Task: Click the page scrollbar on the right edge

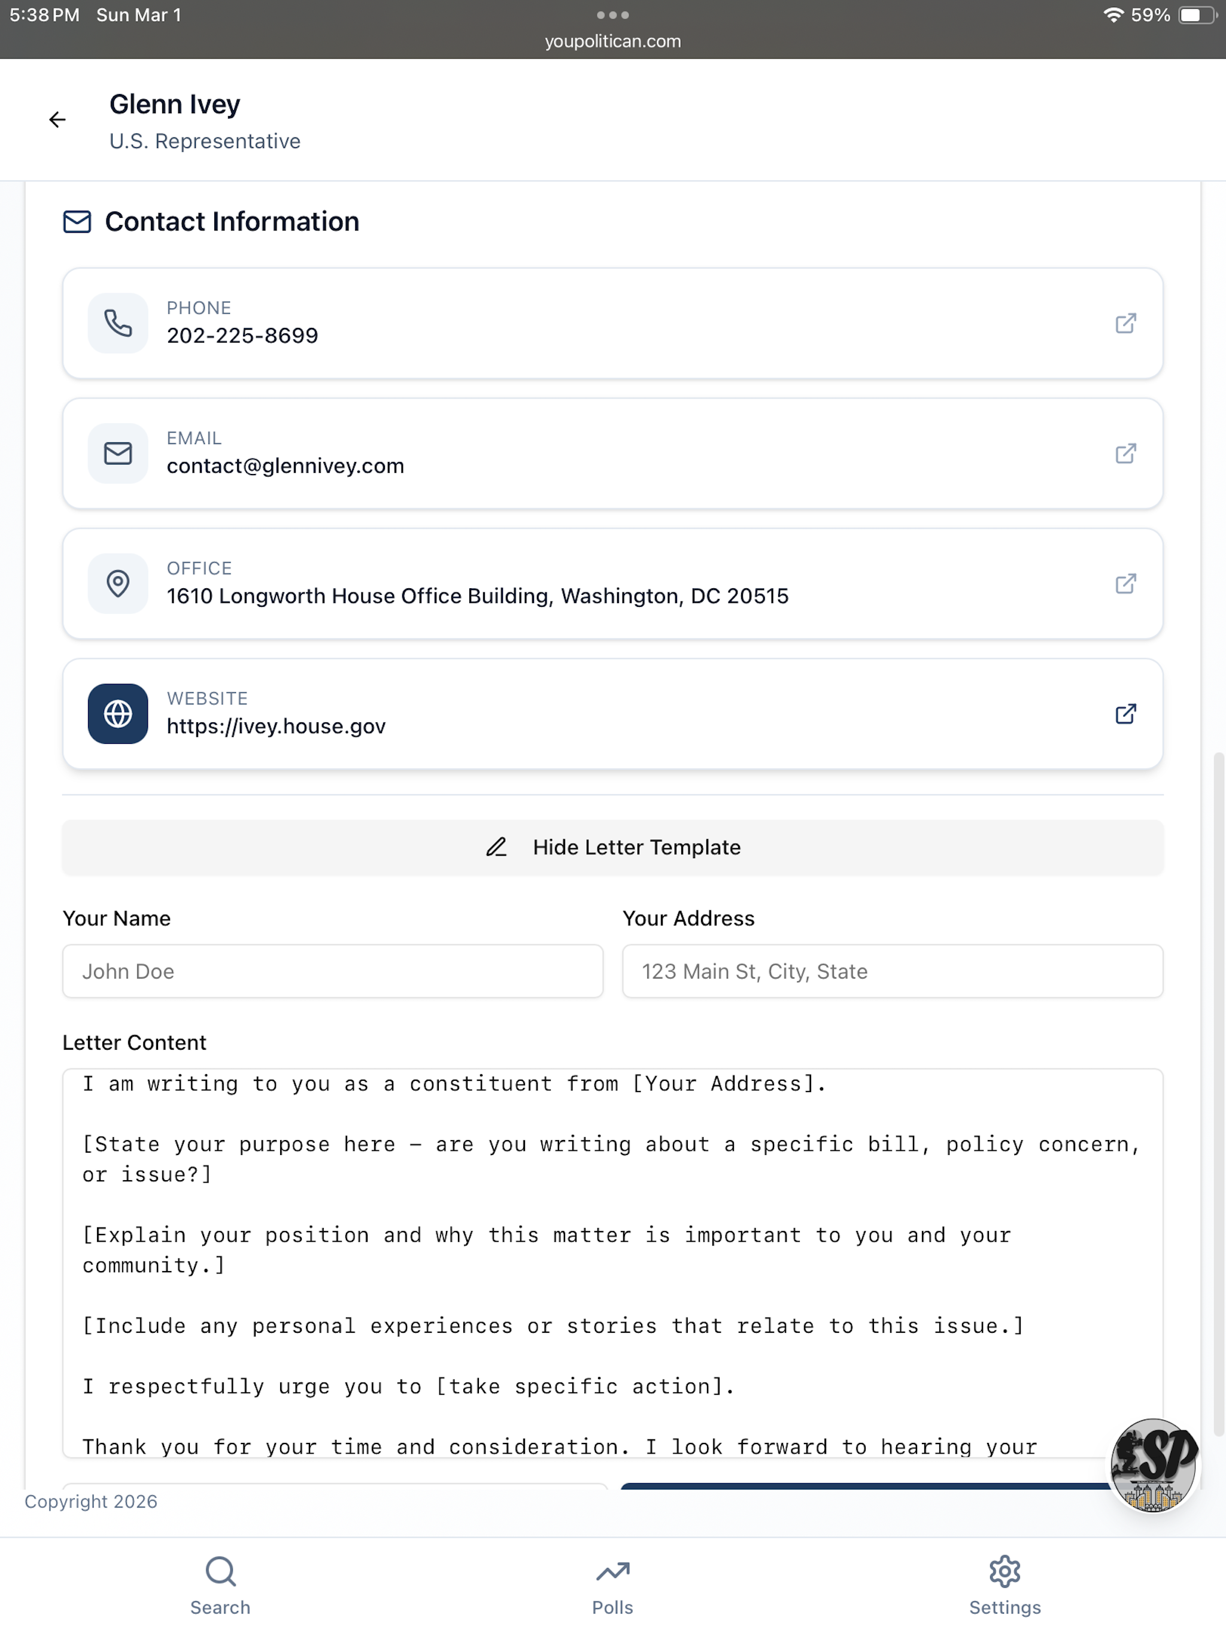Action: 1219,1094
